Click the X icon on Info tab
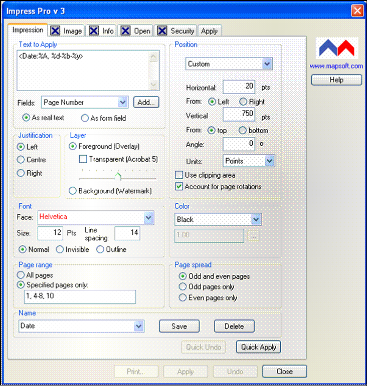Viewport: 367px width, 386px height. click(x=94, y=31)
